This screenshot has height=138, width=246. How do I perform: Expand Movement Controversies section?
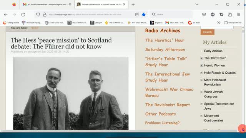(x=201, y=116)
